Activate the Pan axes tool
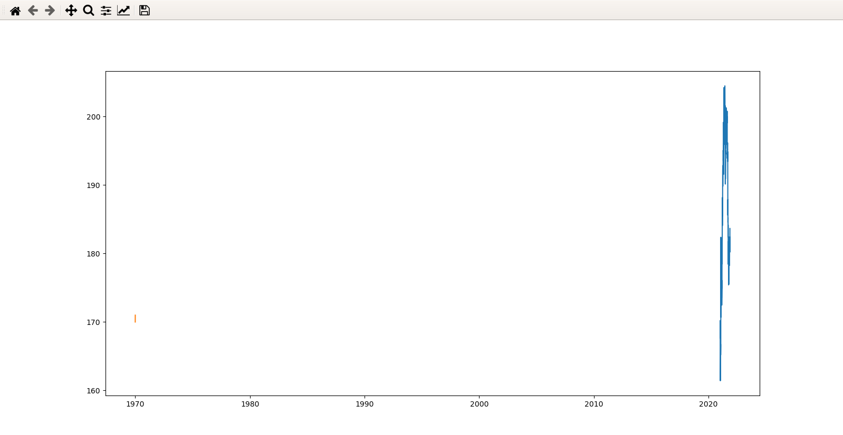The image size is (843, 435). coord(71,11)
